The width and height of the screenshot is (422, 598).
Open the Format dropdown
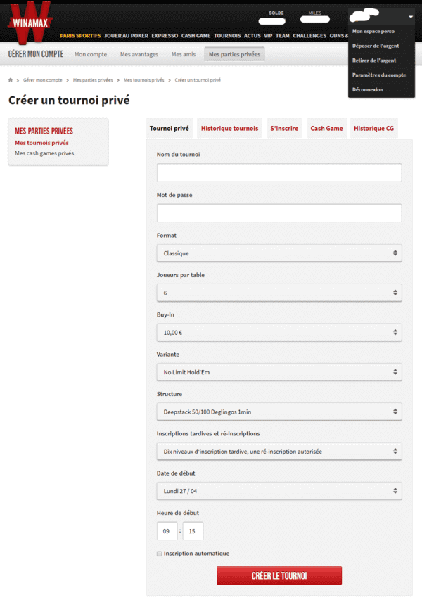[279, 253]
